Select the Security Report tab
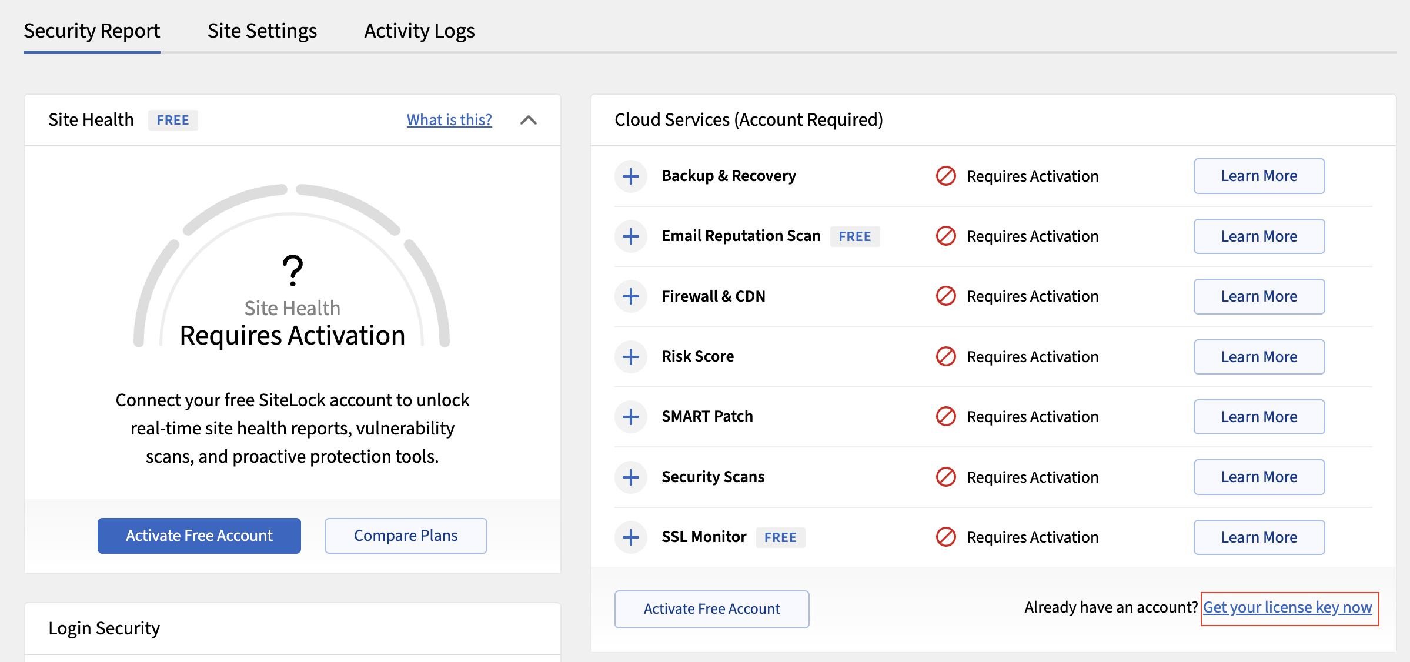 click(x=92, y=31)
